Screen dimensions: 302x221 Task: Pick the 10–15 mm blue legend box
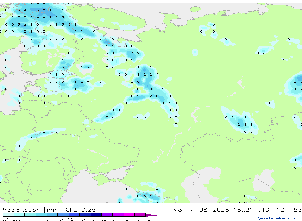point(63,215)
